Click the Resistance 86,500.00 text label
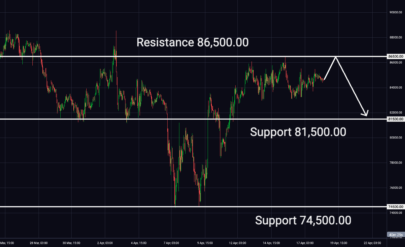This screenshot has height=247, width=405. [193, 43]
